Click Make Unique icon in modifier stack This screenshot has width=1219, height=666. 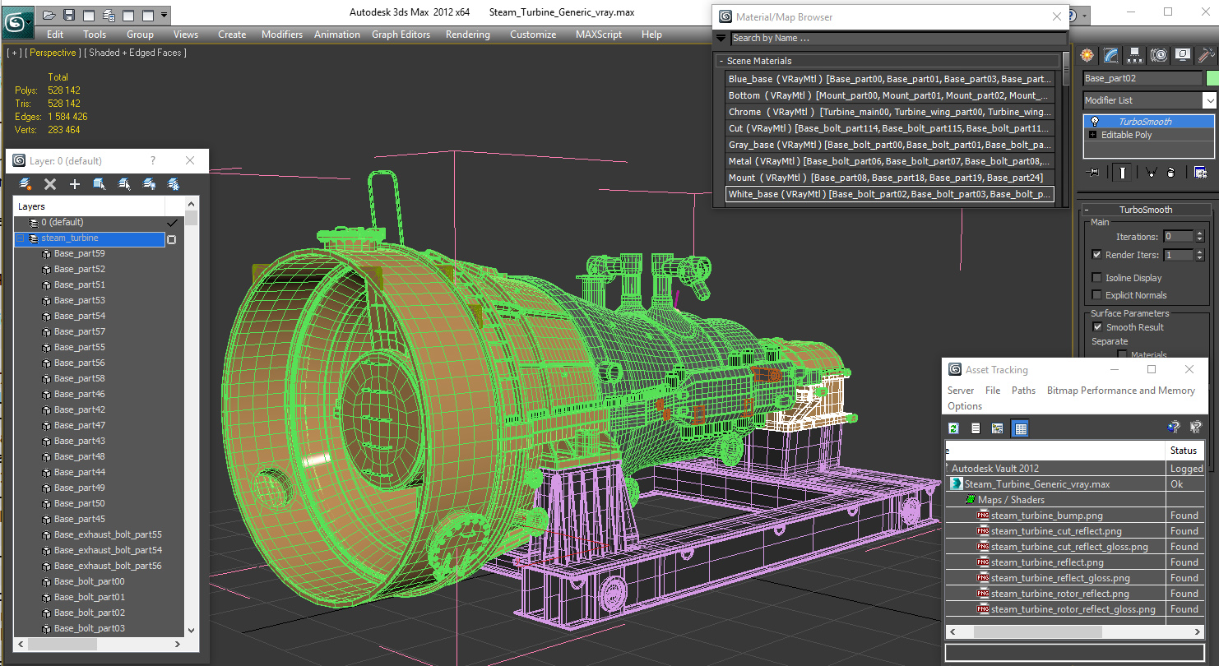point(1151,172)
